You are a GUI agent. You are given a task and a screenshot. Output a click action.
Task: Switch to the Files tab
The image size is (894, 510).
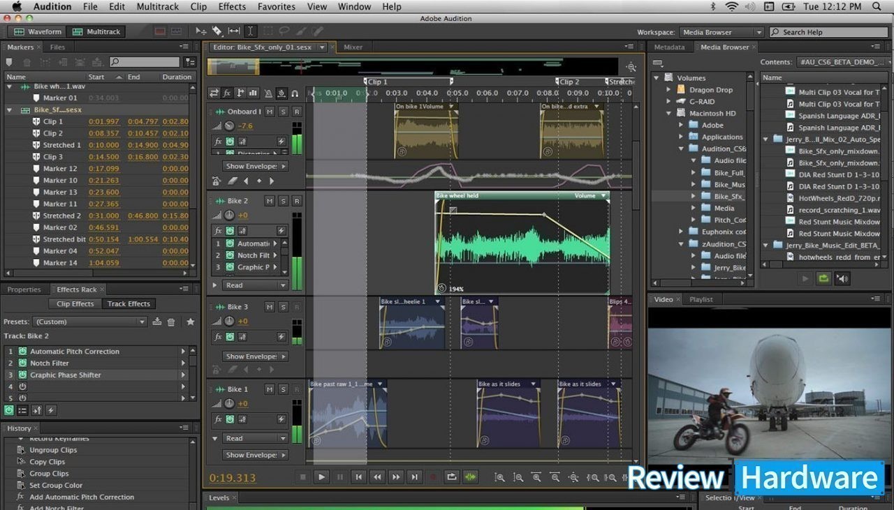(57, 47)
